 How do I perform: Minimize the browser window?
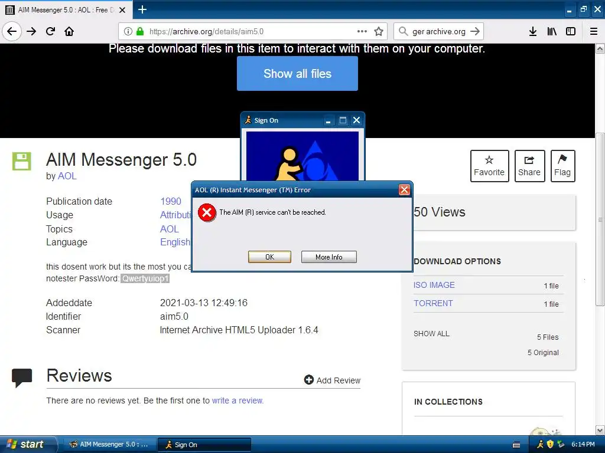[x=569, y=10]
